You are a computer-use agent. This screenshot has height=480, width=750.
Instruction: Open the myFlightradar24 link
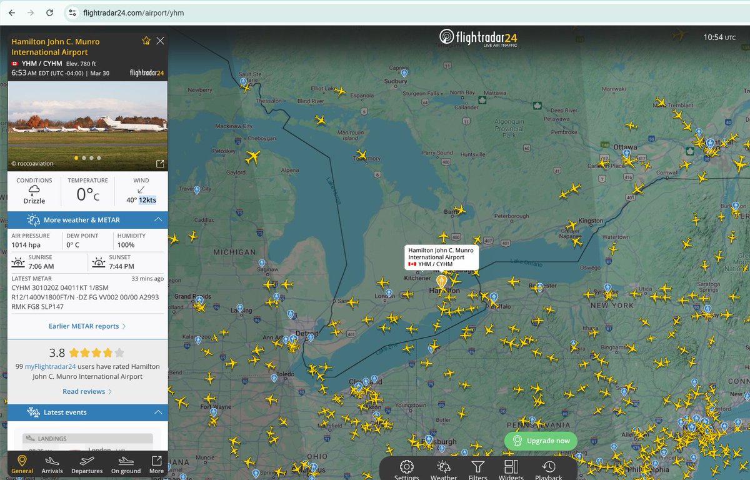[50, 366]
